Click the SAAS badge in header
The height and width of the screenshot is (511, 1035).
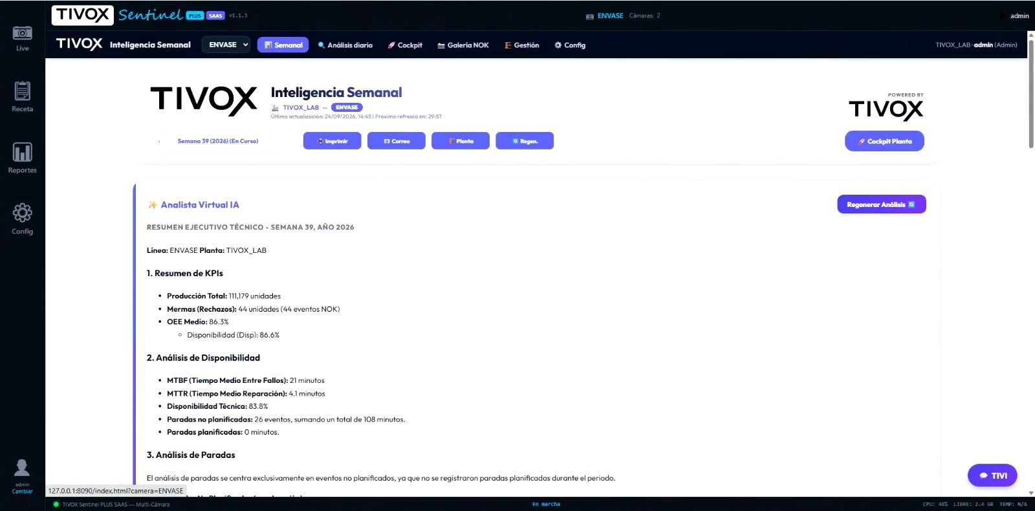pos(215,16)
